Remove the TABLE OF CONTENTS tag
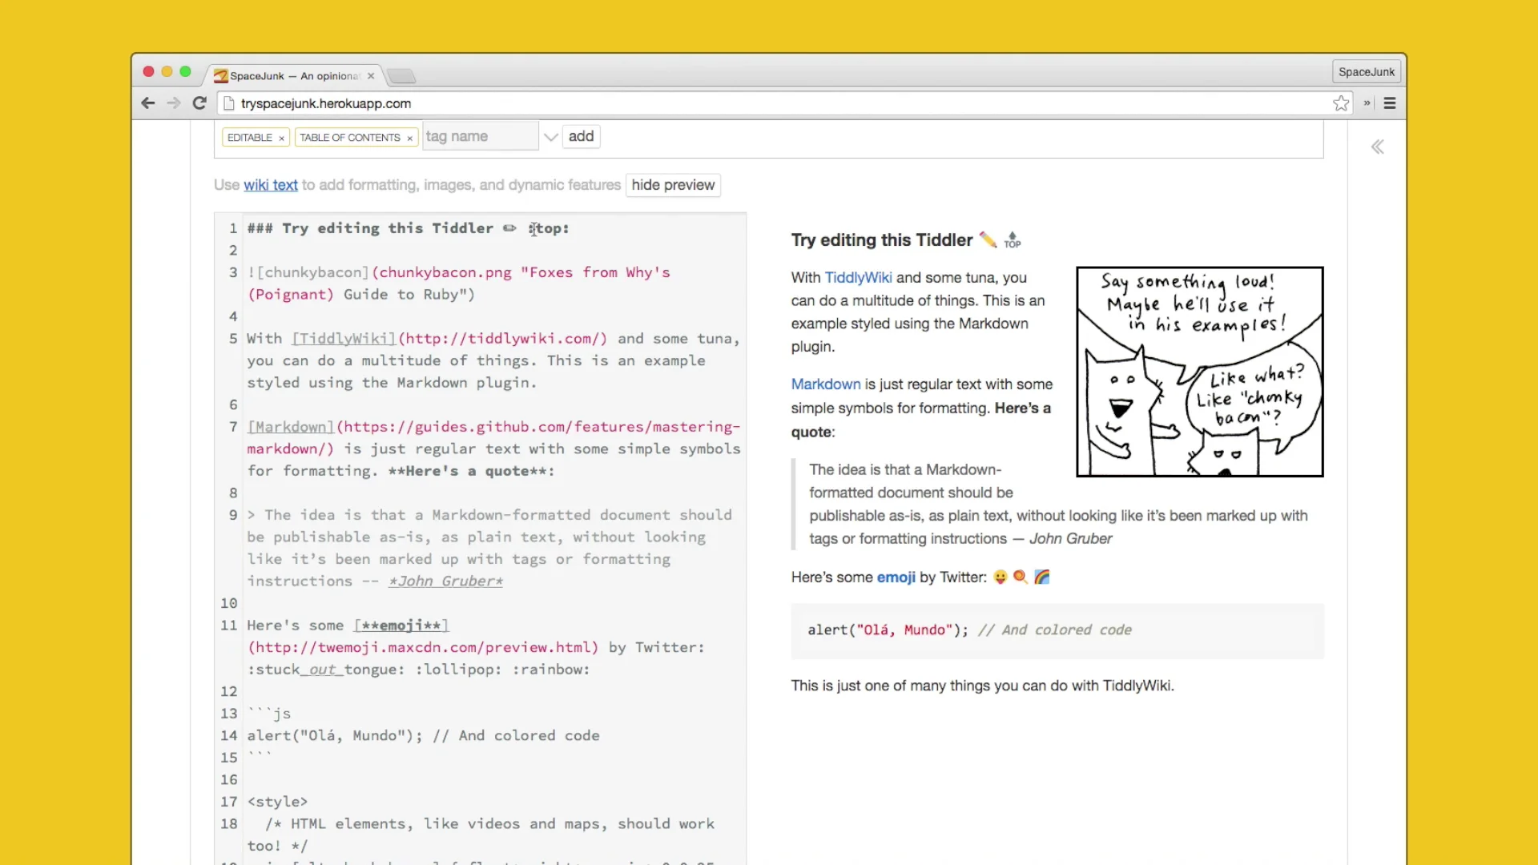The height and width of the screenshot is (865, 1538). [409, 139]
